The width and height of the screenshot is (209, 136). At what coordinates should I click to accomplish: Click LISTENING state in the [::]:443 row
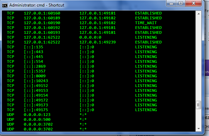tap(146, 52)
